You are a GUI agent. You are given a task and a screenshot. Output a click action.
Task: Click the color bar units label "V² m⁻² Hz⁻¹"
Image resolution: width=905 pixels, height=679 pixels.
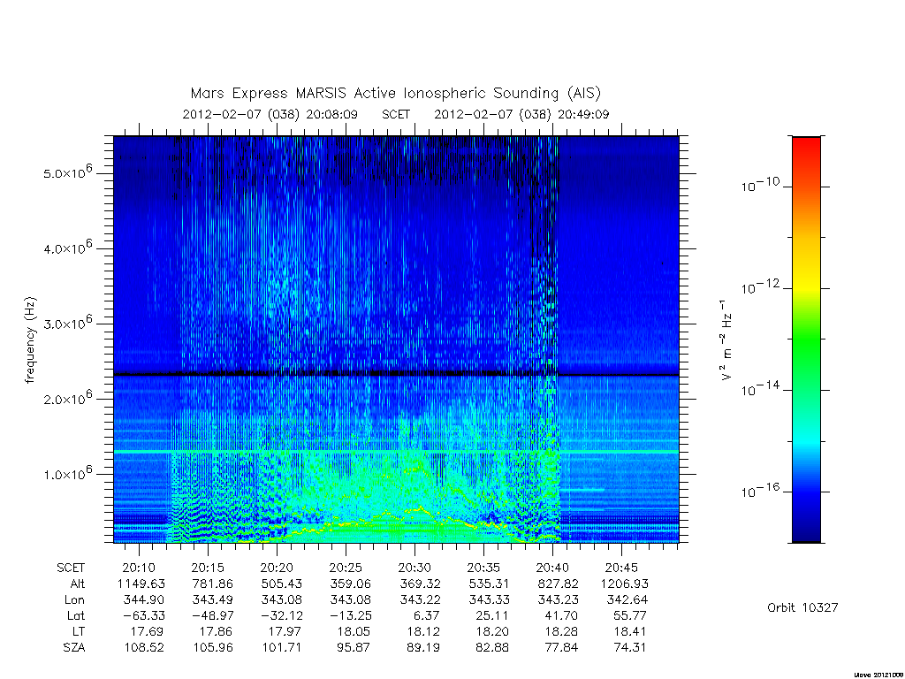pos(726,340)
